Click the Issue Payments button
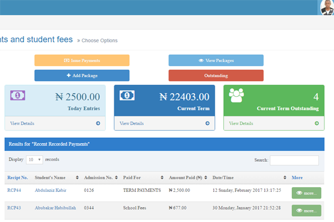This screenshot has width=334, height=222. pos(82,60)
